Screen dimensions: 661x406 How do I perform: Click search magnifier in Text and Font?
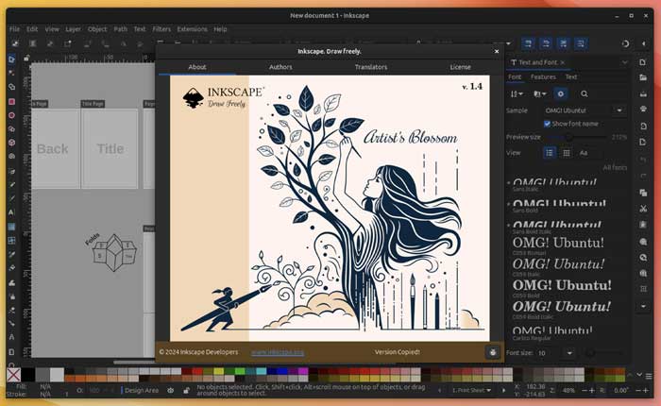click(584, 94)
